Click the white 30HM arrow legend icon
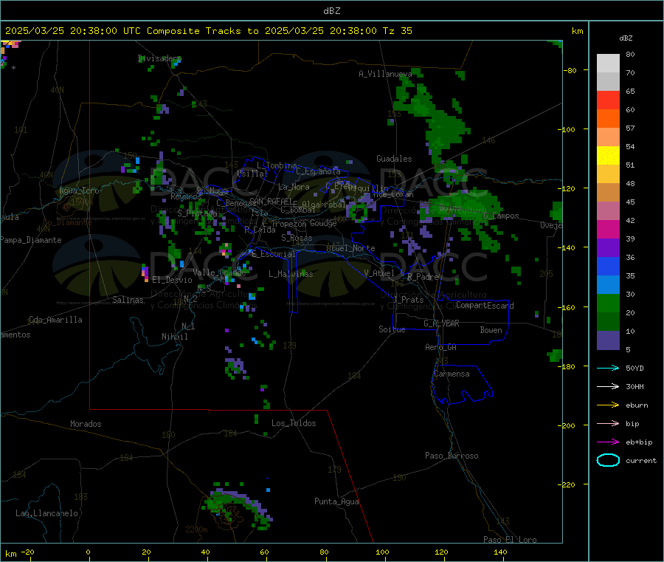The image size is (664, 562). (x=608, y=386)
